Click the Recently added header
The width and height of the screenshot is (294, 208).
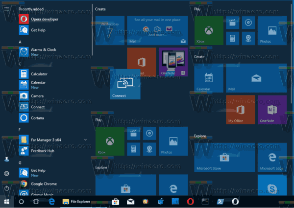[x=31, y=9]
